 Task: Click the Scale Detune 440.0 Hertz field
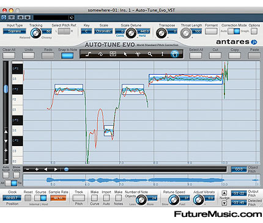(144, 31)
